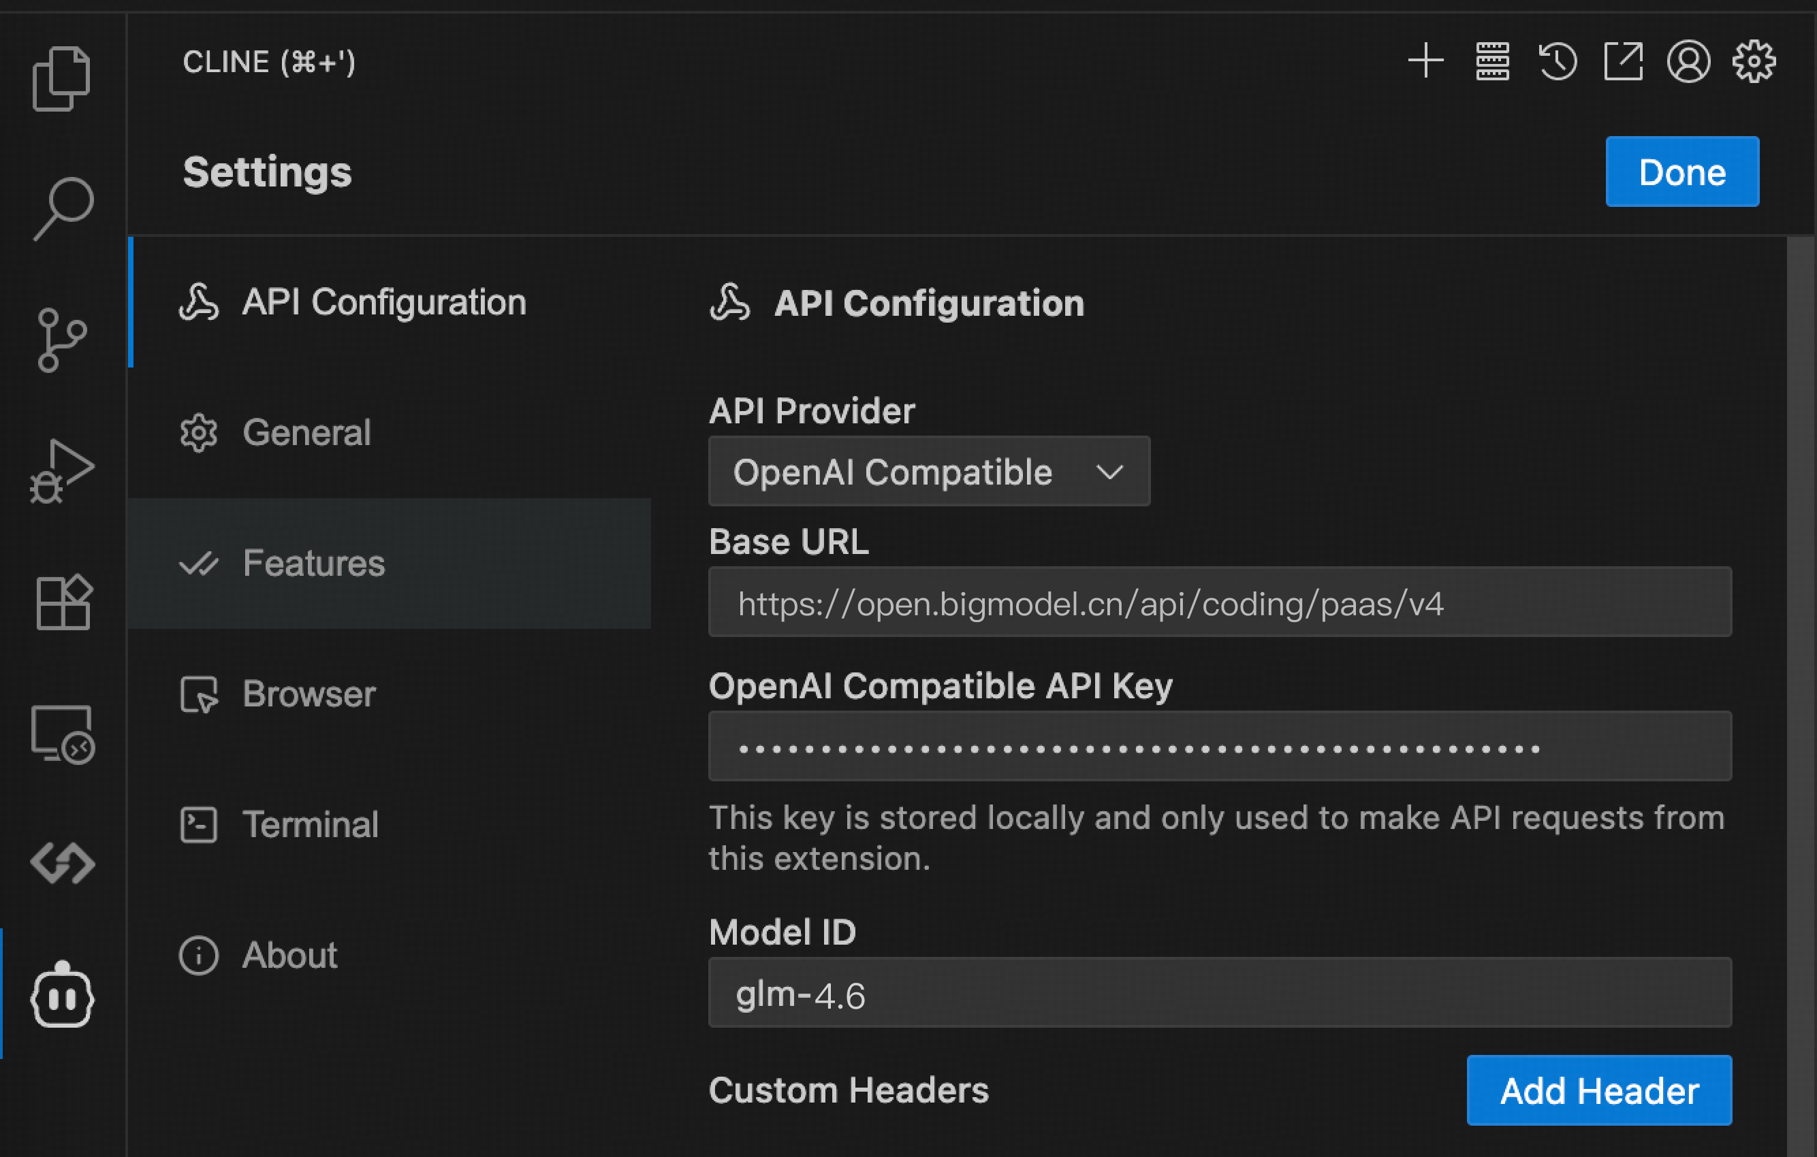Start a new Cline task with plus icon
The image size is (1817, 1157).
click(x=1425, y=61)
